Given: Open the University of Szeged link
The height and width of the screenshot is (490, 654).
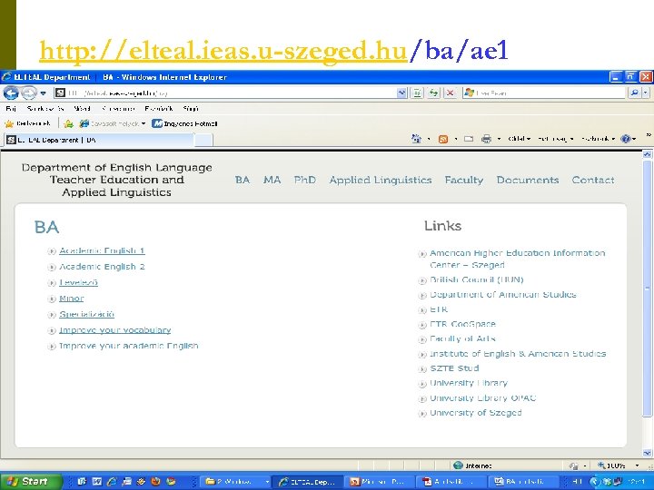Looking at the screenshot, I should tap(476, 413).
